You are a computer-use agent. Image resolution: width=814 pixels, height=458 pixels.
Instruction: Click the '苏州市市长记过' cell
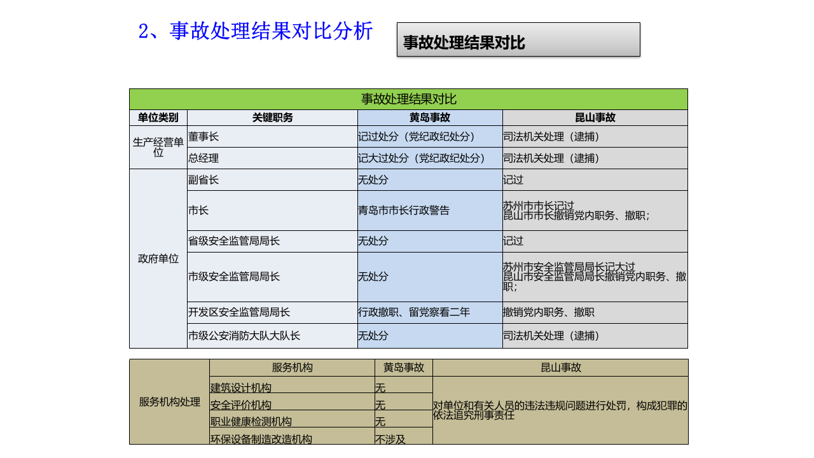pos(595,211)
